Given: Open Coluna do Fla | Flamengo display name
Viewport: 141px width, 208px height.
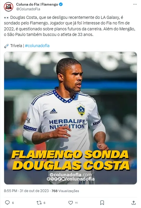Looking at the screenshot, I should (x=37, y=4).
